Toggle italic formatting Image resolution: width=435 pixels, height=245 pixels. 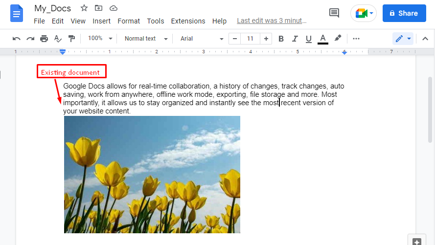coord(295,39)
